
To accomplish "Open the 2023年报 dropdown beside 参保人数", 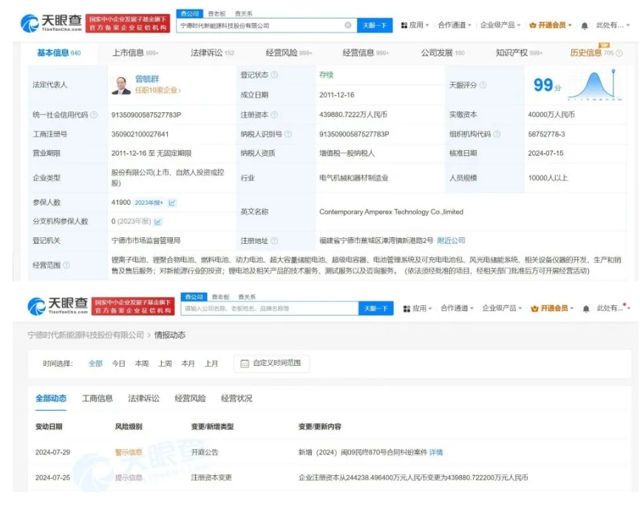I will (x=149, y=203).
